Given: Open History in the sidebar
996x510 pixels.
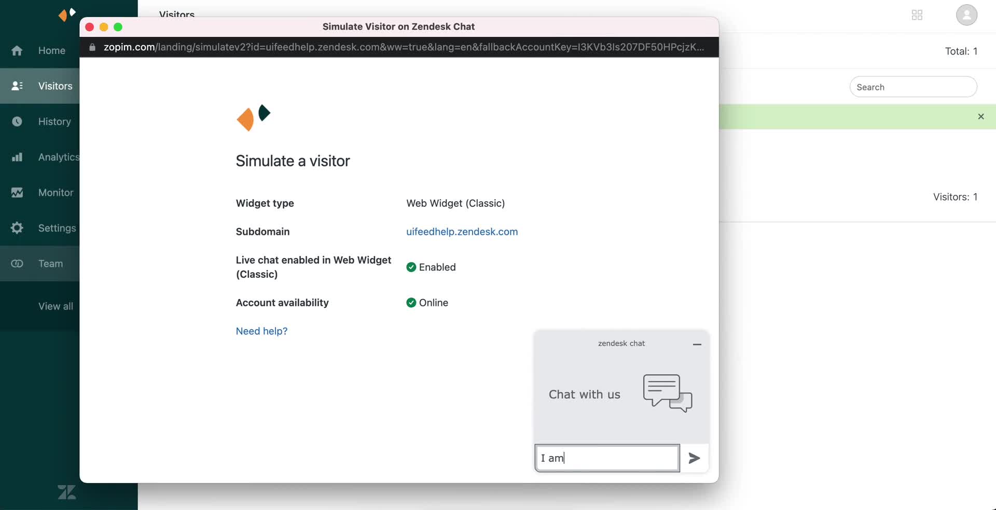Looking at the screenshot, I should coord(40,121).
